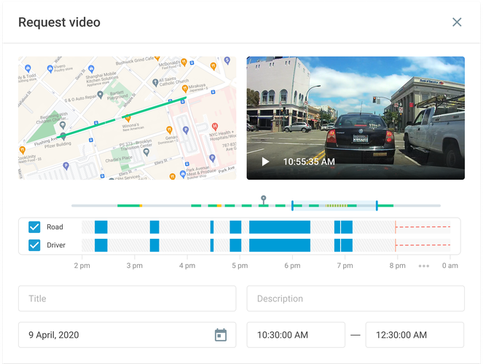Click the Bartlett Playground label on map

(x=117, y=95)
